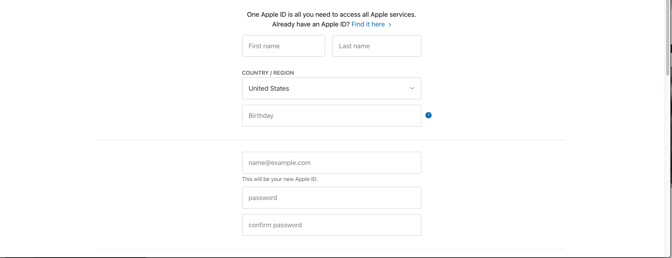Screen dimensions: 672x258
Task: Click the chevron arrow beside Find it here
Action: 390,25
